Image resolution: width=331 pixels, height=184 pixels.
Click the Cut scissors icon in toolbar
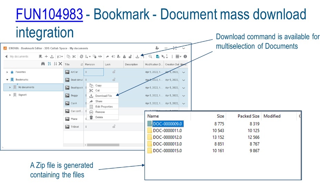tap(74, 56)
